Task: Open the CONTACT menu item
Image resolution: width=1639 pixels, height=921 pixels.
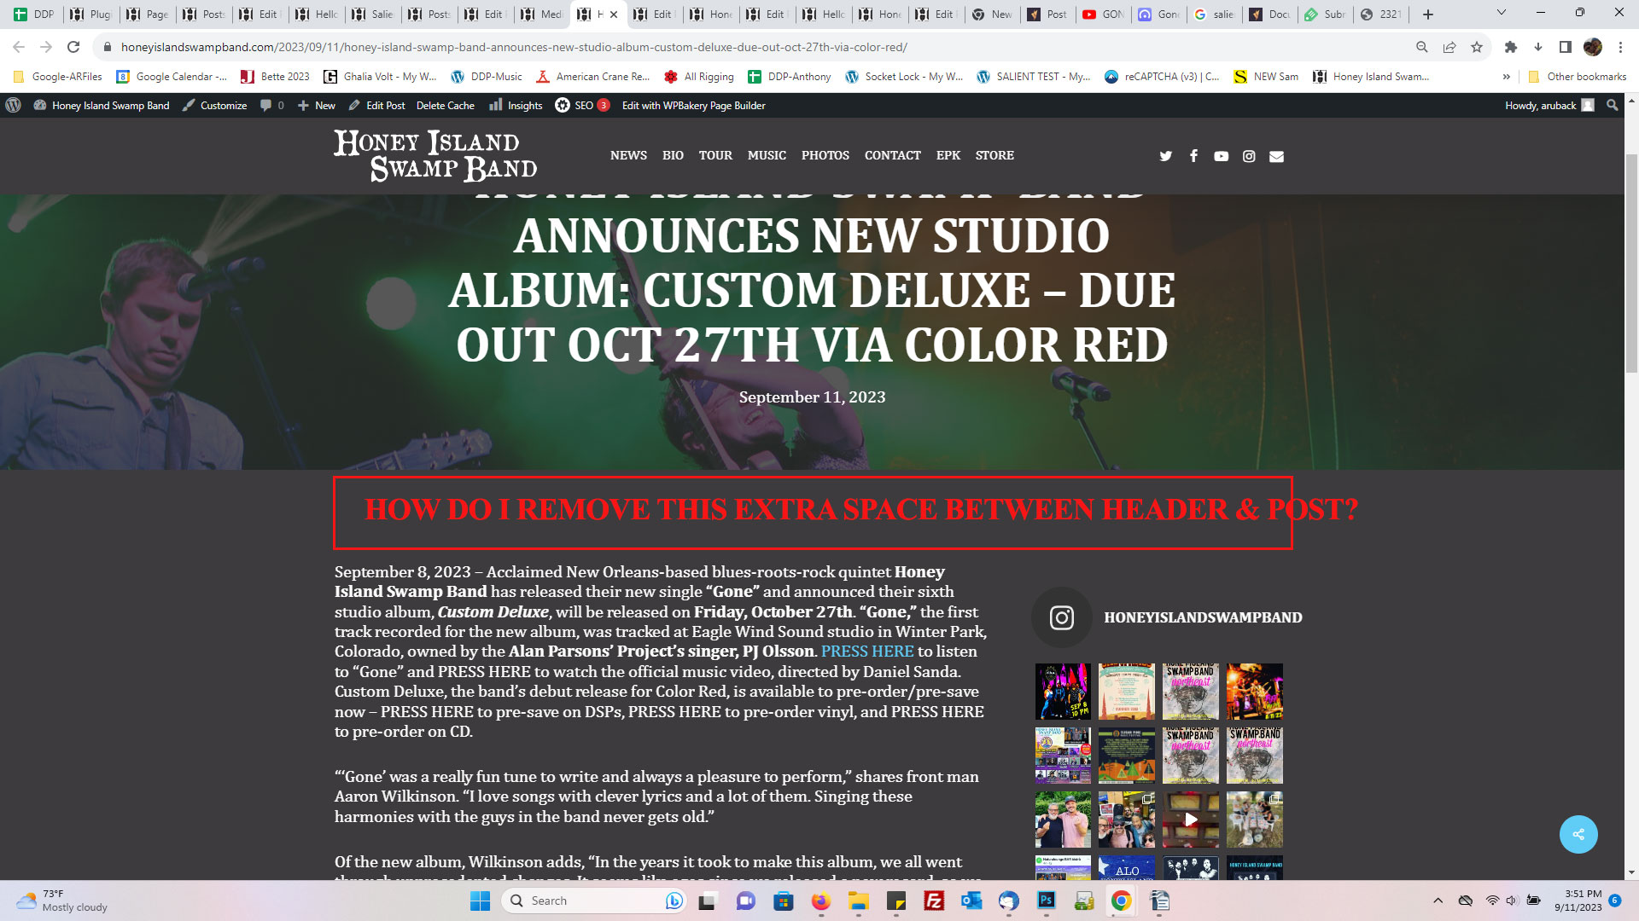Action: pos(892,155)
